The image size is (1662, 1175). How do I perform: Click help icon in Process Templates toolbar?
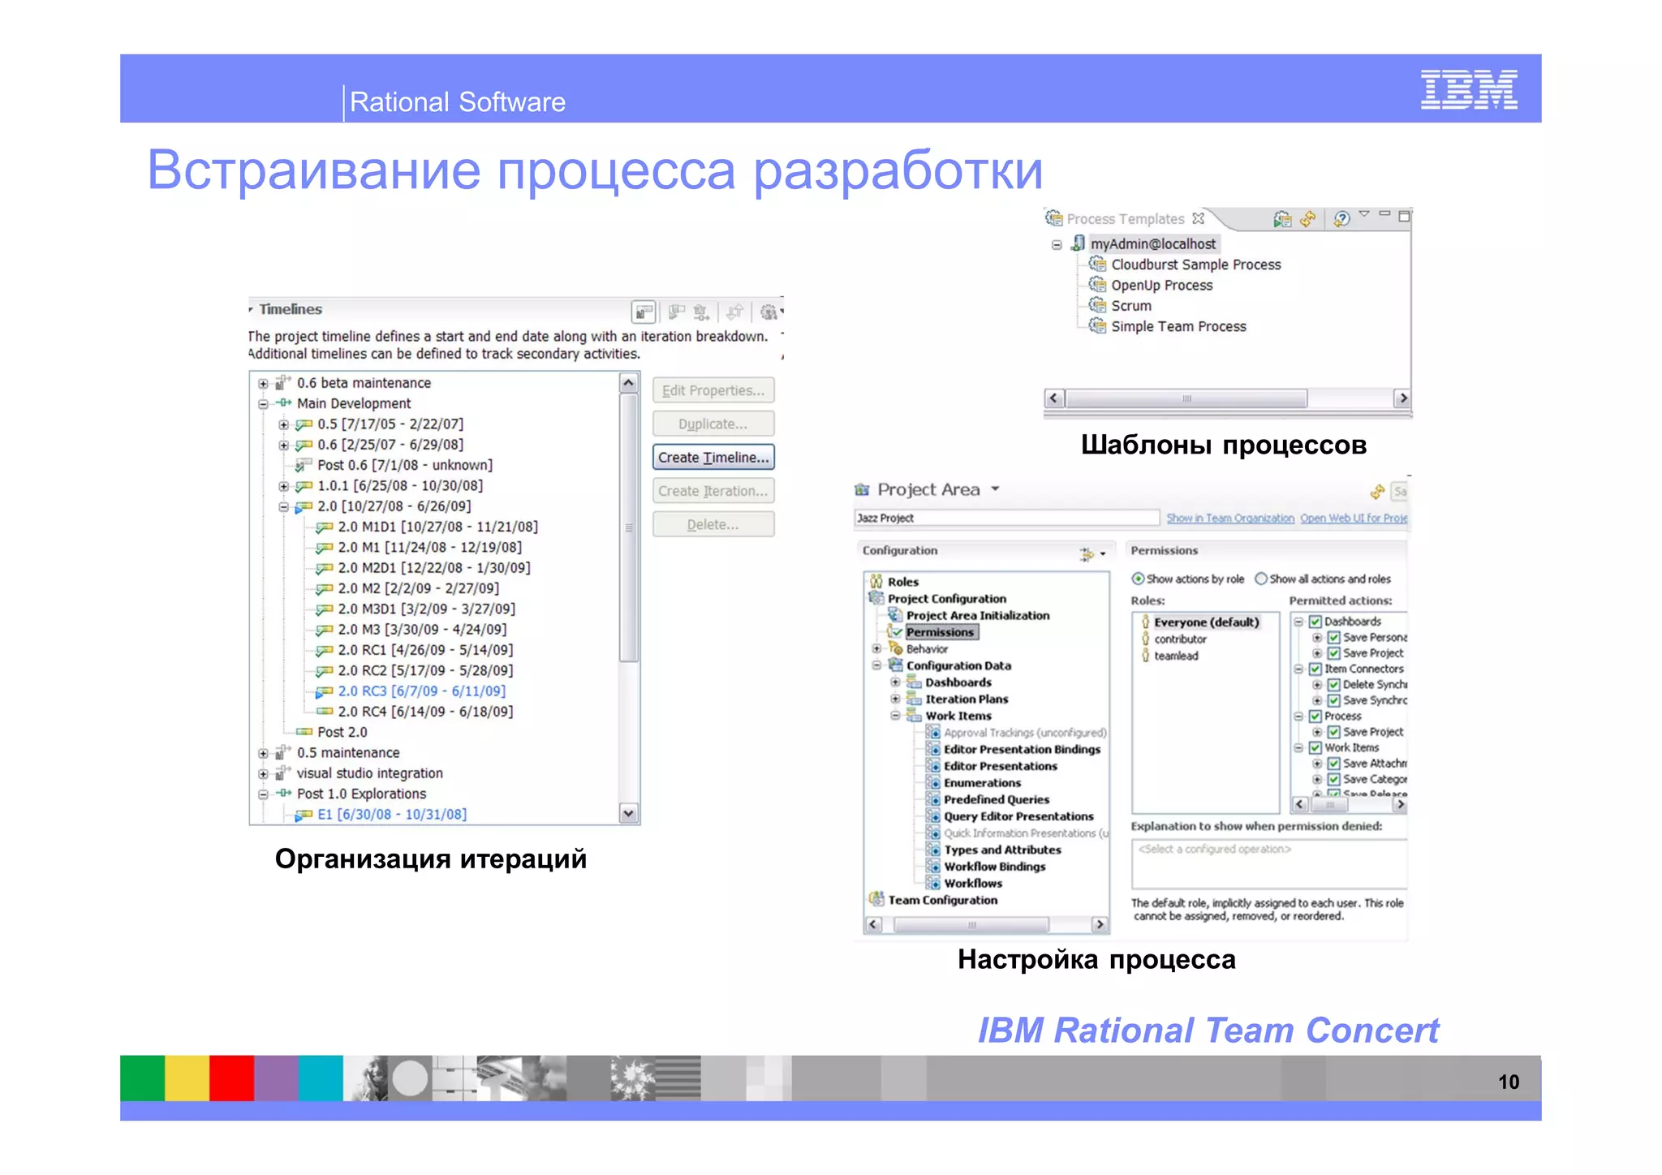point(1341,218)
